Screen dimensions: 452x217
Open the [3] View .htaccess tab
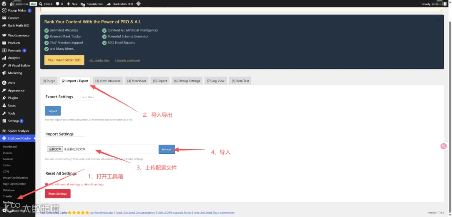point(108,81)
